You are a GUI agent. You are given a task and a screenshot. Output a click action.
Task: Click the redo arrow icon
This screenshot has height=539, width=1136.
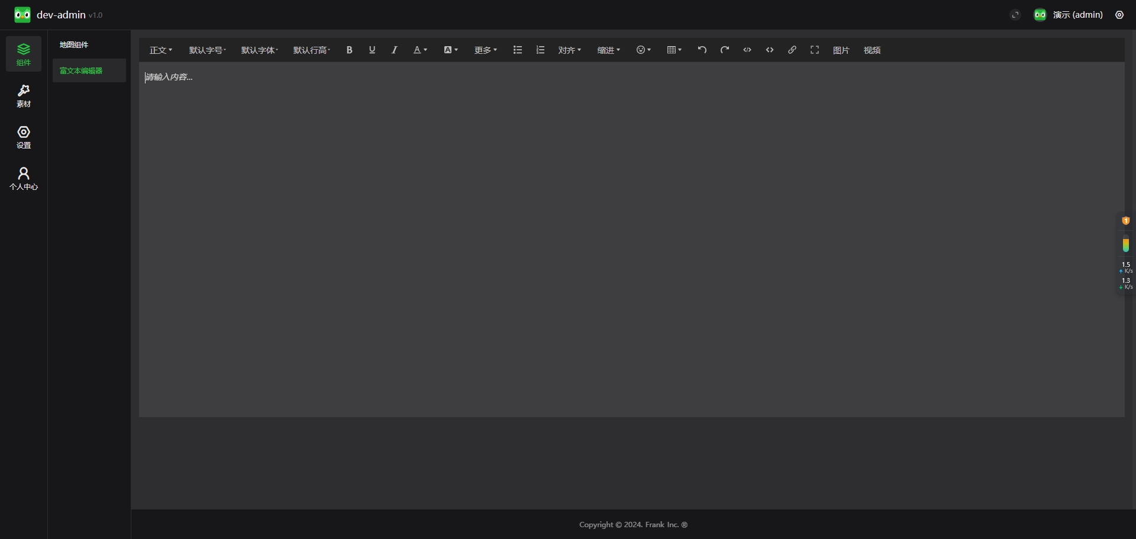click(x=725, y=50)
